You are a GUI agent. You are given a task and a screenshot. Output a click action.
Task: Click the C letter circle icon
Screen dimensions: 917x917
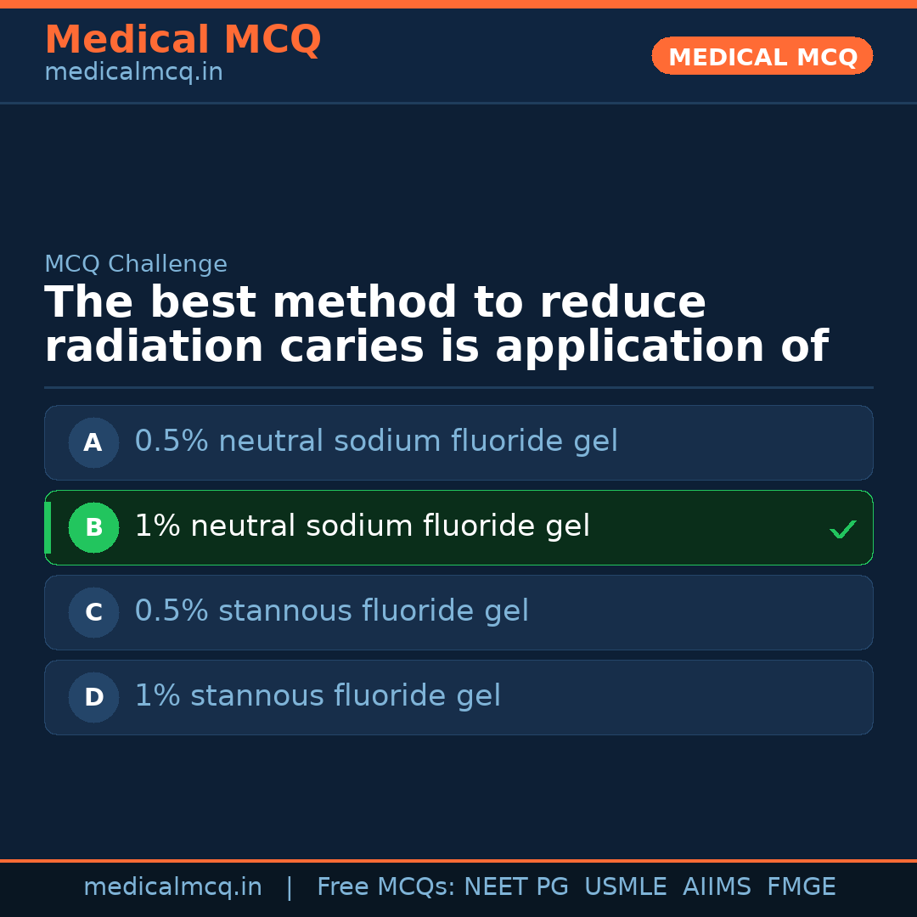[93, 612]
